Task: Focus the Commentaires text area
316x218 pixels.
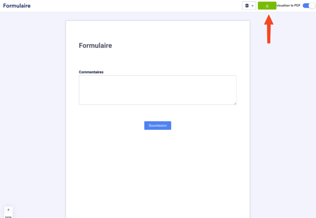Action: click(x=158, y=90)
